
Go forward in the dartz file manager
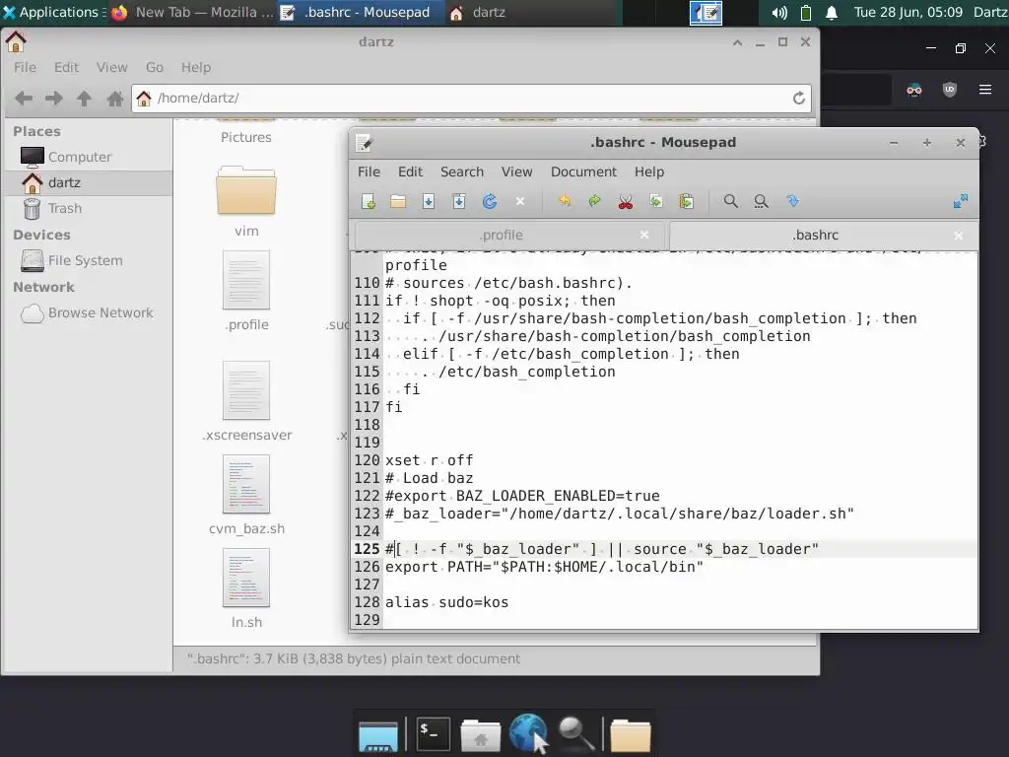point(54,99)
